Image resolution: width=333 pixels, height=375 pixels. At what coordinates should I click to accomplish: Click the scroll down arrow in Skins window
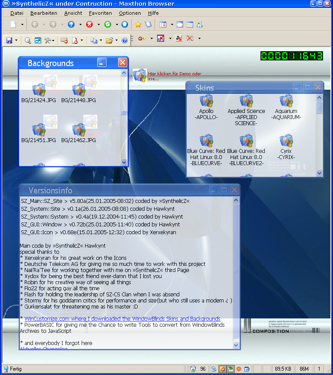pyautogui.click(x=320, y=173)
